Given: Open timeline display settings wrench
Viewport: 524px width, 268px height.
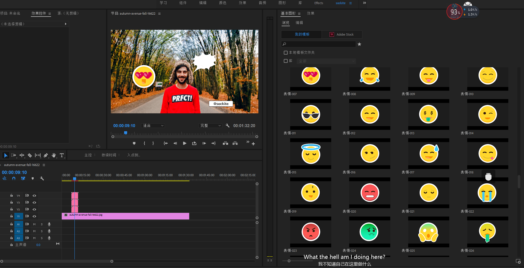Looking at the screenshot, I should coord(42,178).
